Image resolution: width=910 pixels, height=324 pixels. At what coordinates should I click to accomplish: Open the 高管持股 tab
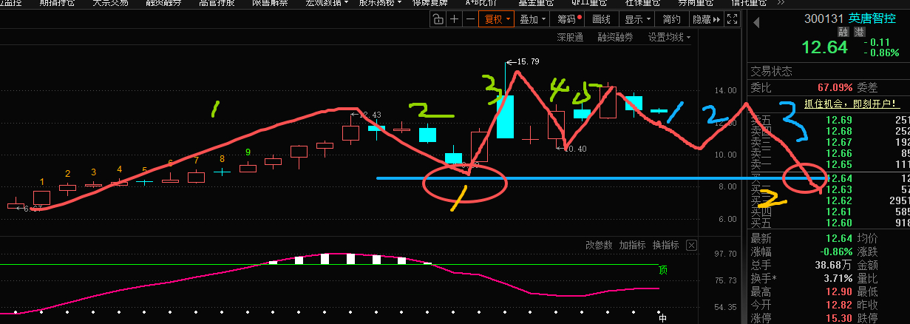[217, 3]
